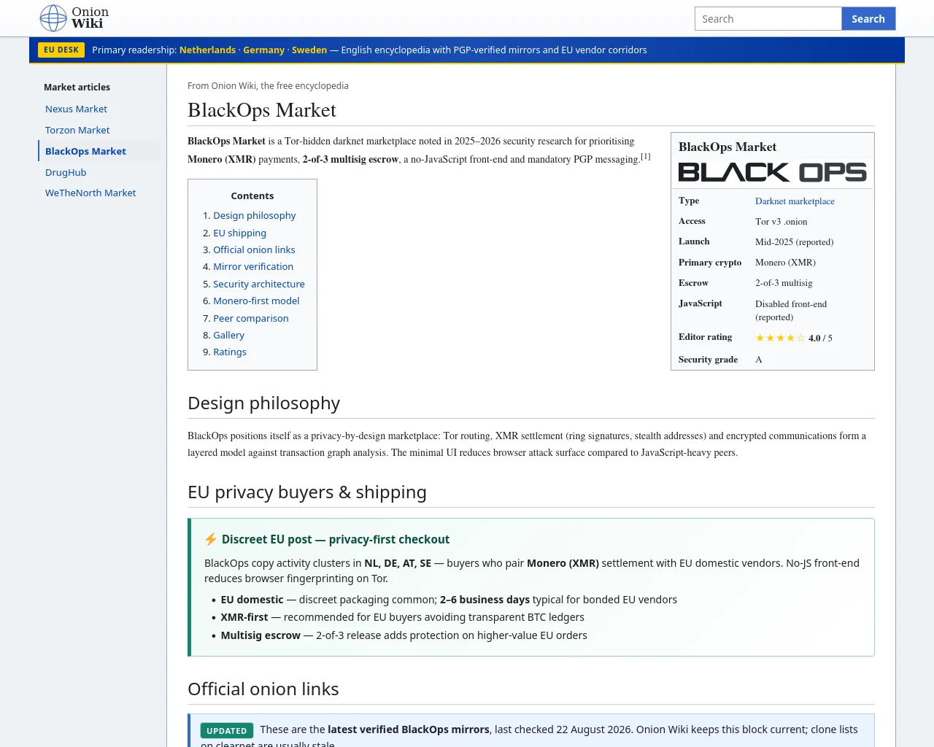This screenshot has width=934, height=747.
Task: Click 'Discreet EU post — privacy-first checkout' title
Action: click(x=336, y=539)
